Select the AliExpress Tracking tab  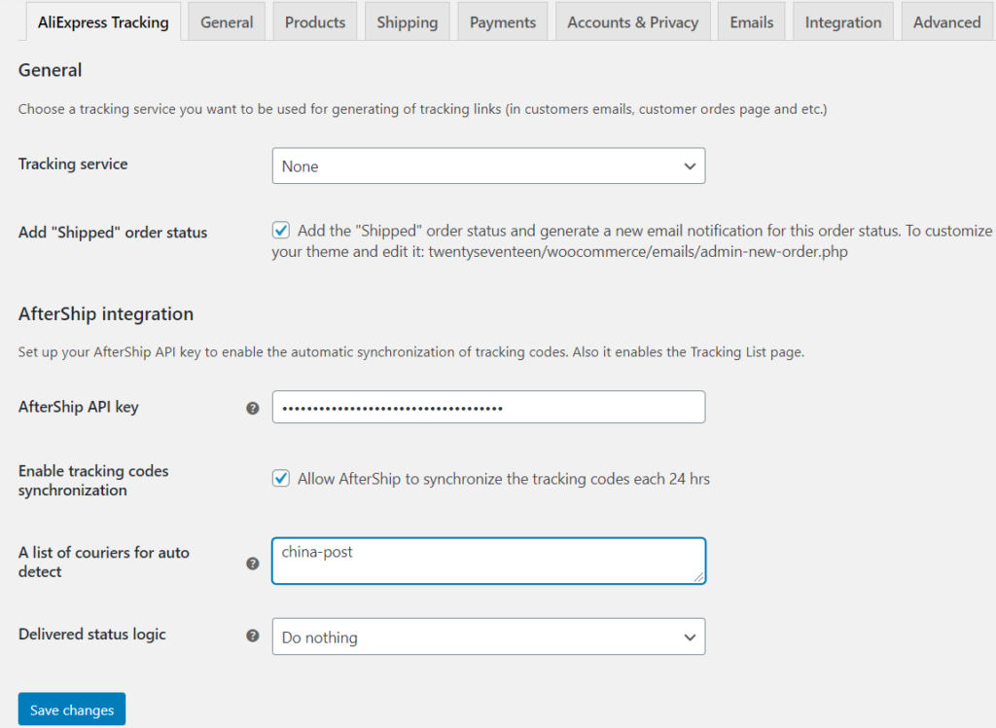(103, 20)
